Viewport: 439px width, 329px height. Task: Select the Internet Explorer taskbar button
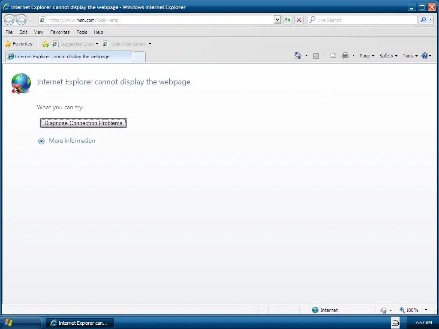point(79,323)
